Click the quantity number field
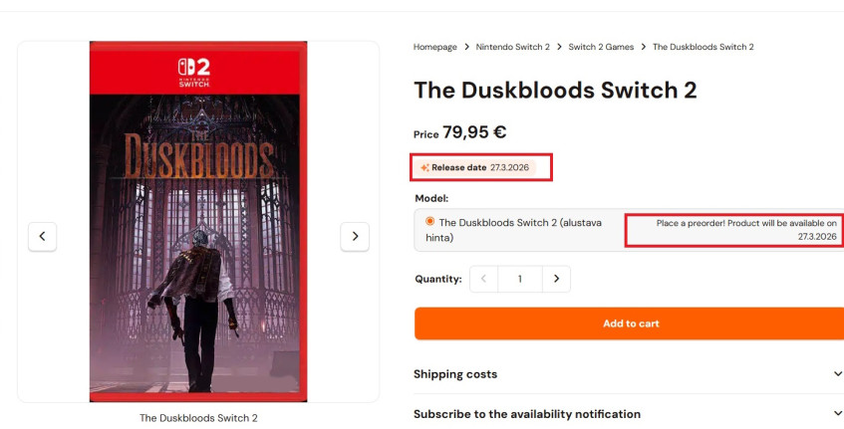 click(x=519, y=279)
